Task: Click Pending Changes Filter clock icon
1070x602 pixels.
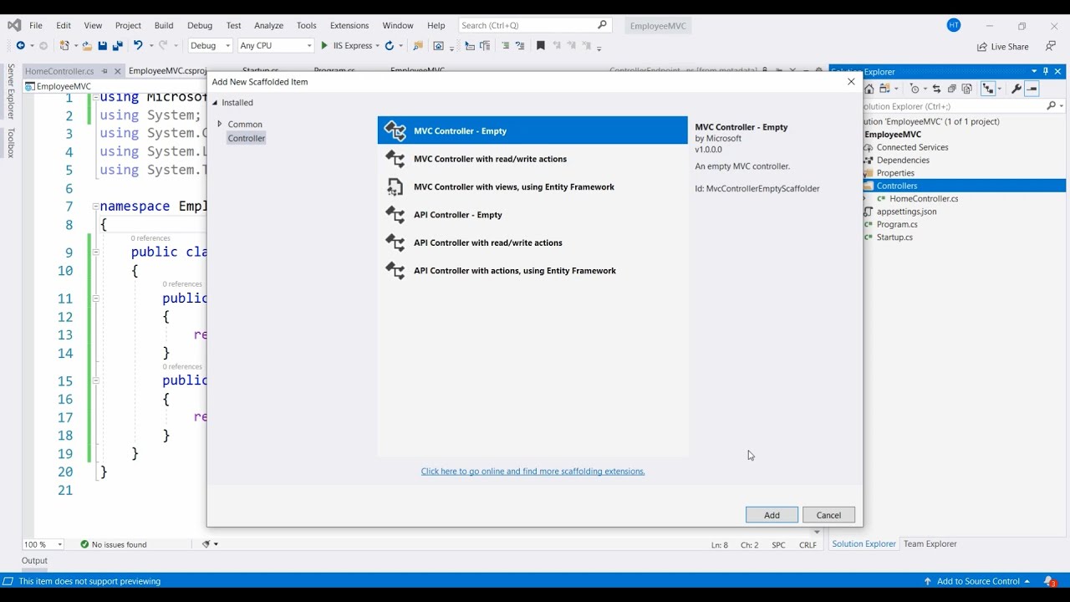Action: pyautogui.click(x=915, y=89)
